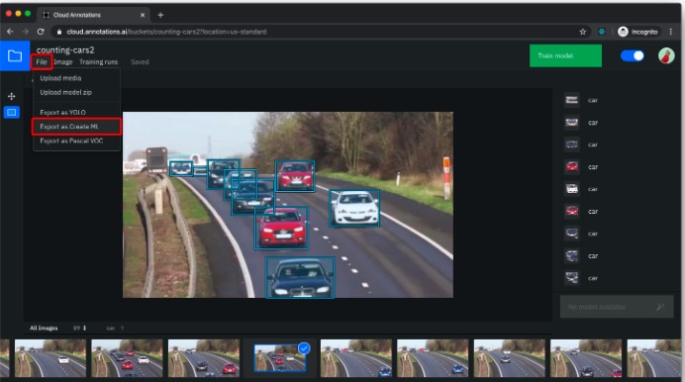Select the bounding box drawing tool

(x=12, y=113)
